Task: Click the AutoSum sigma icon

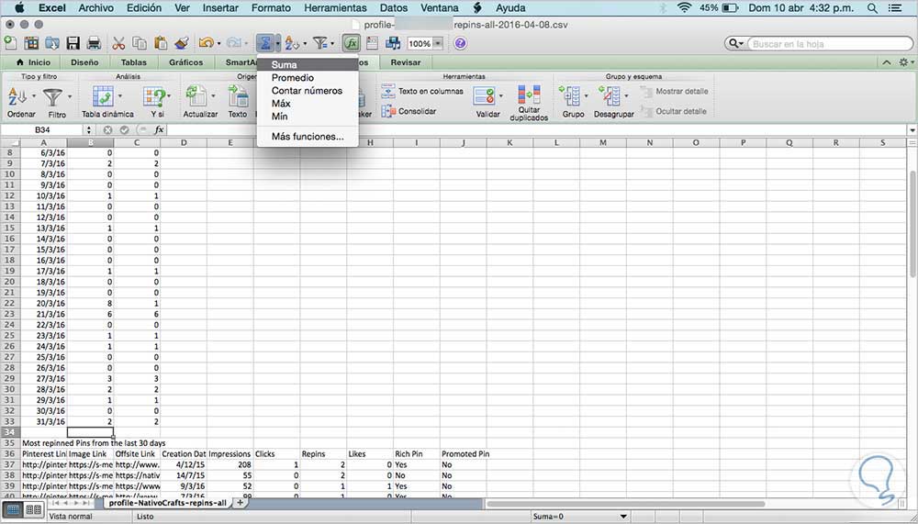Action: [x=264, y=43]
